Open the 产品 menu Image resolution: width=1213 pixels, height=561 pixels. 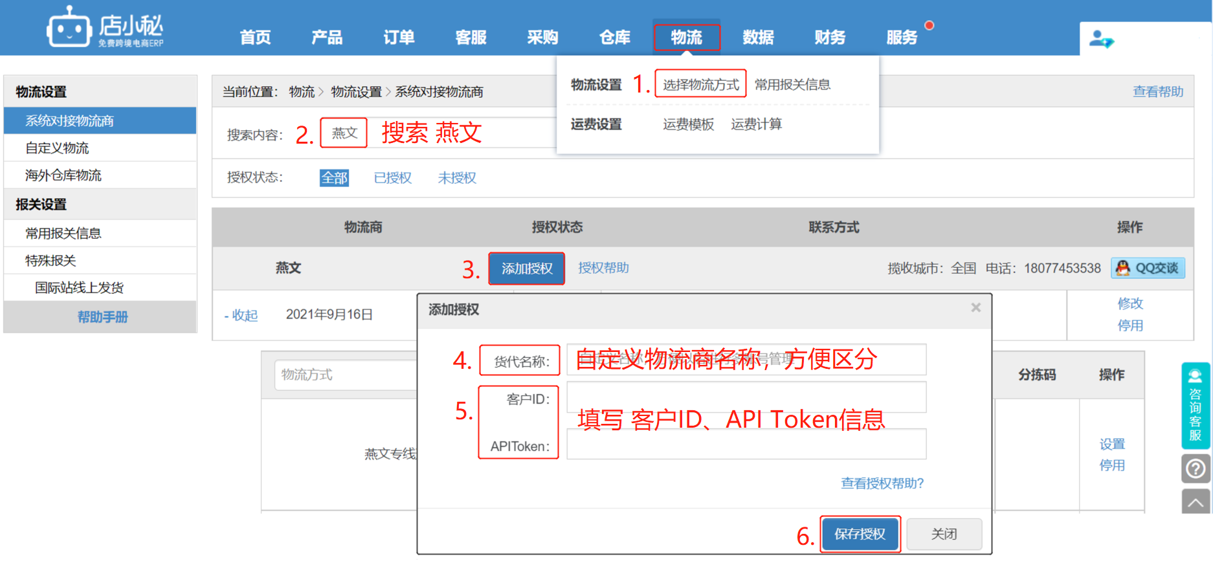point(327,38)
